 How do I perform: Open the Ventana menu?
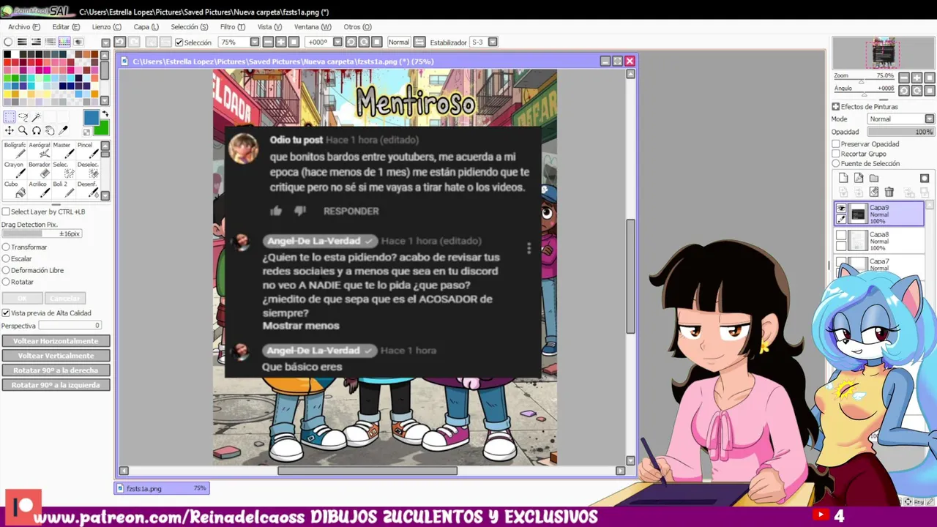coord(313,27)
